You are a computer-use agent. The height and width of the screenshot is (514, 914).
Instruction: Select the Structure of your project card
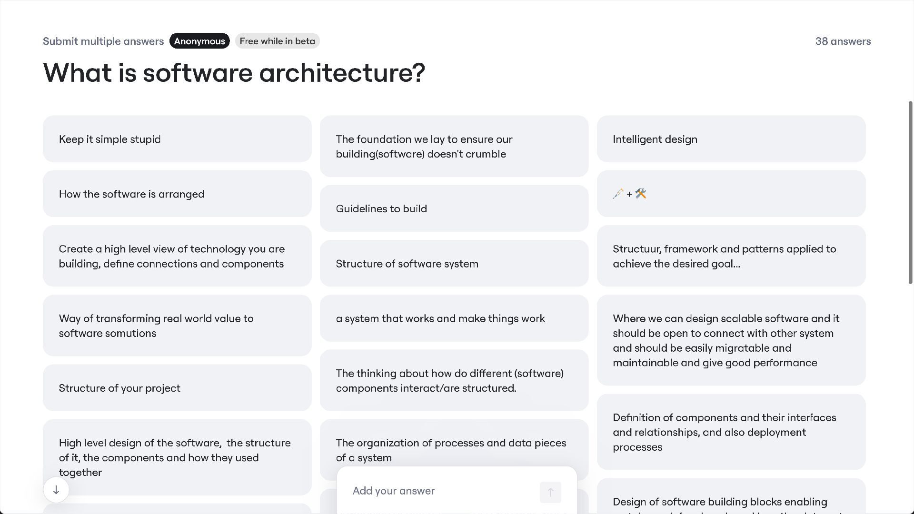point(177,388)
